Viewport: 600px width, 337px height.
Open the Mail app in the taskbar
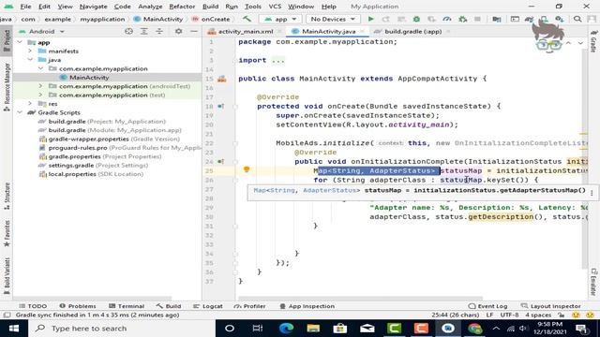click(367, 329)
